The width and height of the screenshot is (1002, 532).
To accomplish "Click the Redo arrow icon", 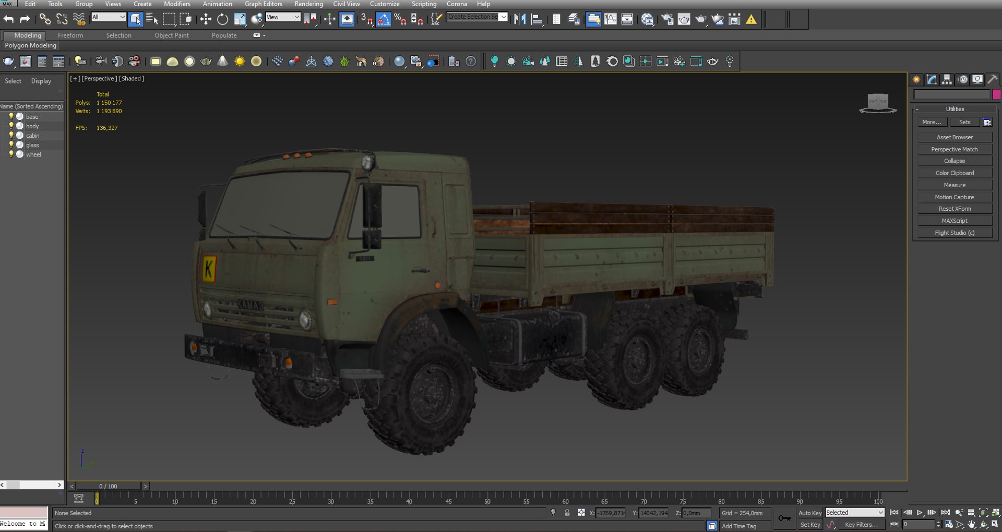I will point(25,19).
